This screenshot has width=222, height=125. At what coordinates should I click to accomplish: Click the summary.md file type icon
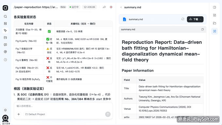[x=124, y=19]
